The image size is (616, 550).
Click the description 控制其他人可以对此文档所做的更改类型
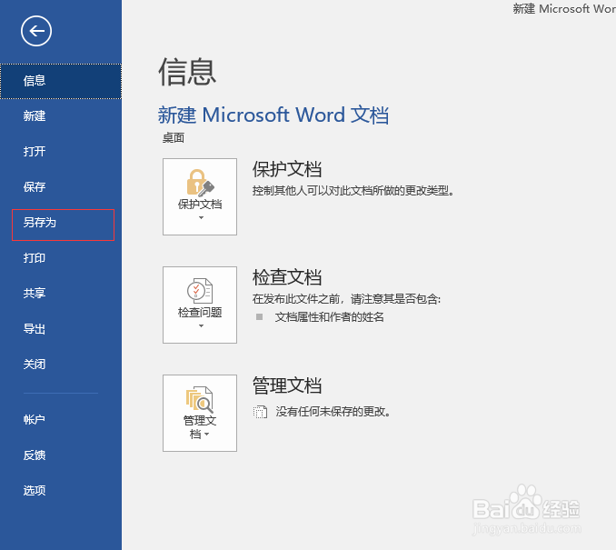(x=353, y=191)
